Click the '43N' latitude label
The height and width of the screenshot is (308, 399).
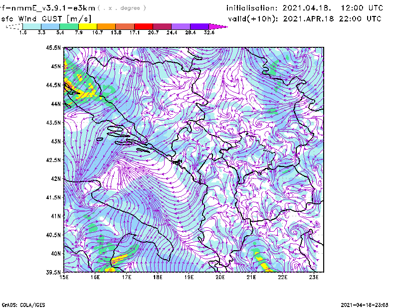click(x=56, y=141)
